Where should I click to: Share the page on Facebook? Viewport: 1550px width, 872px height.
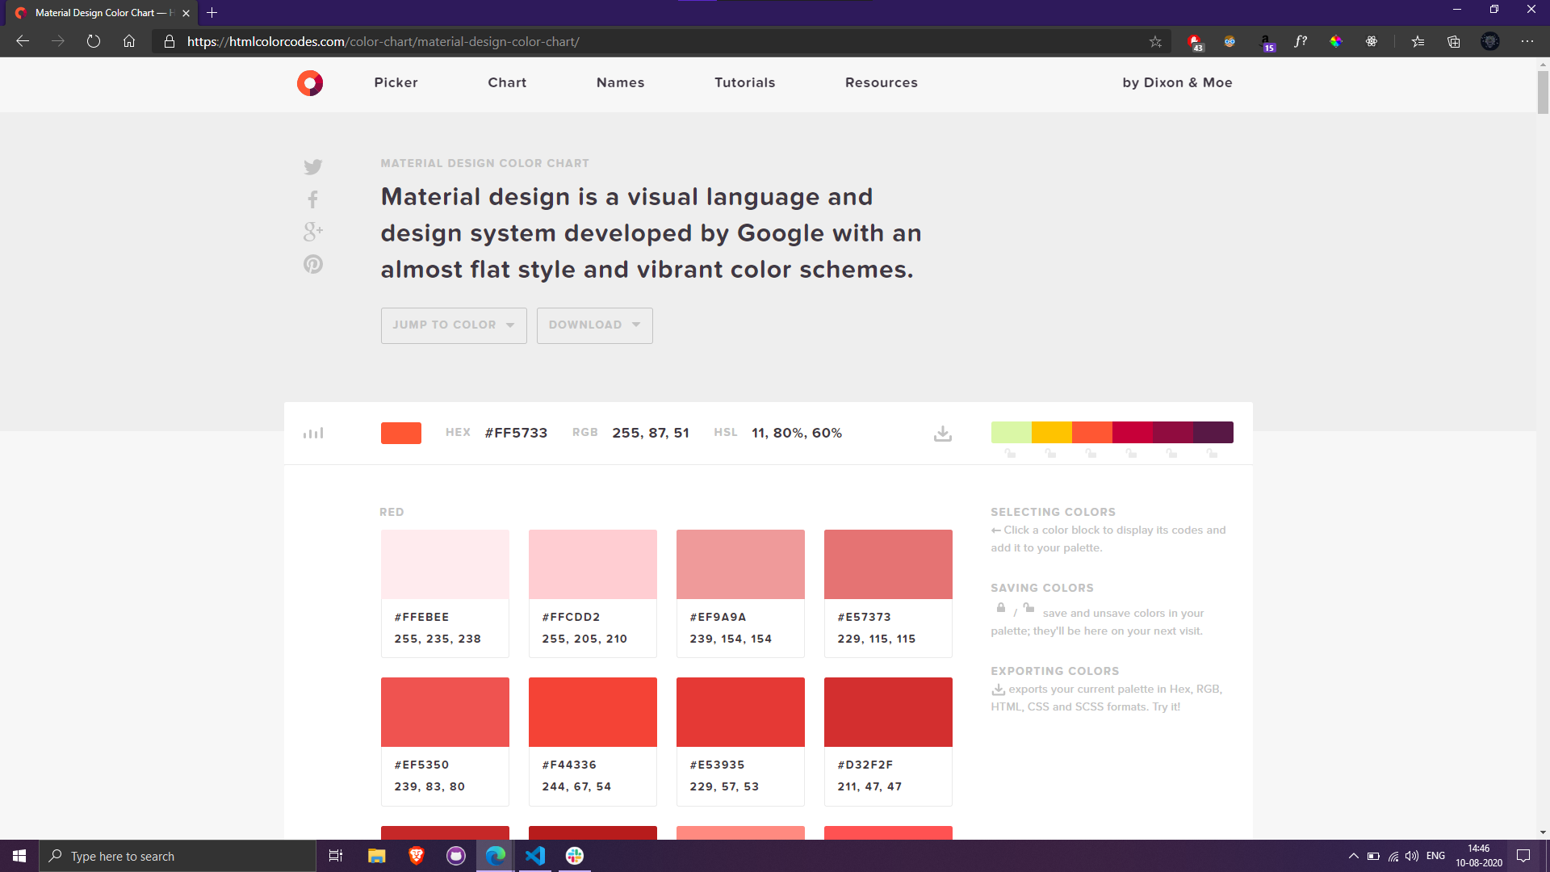(312, 199)
